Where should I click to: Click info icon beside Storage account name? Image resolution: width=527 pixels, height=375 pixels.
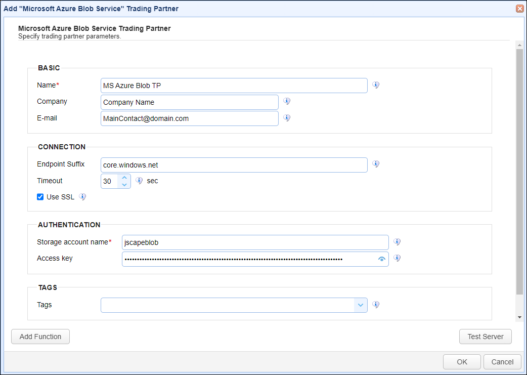pos(397,242)
